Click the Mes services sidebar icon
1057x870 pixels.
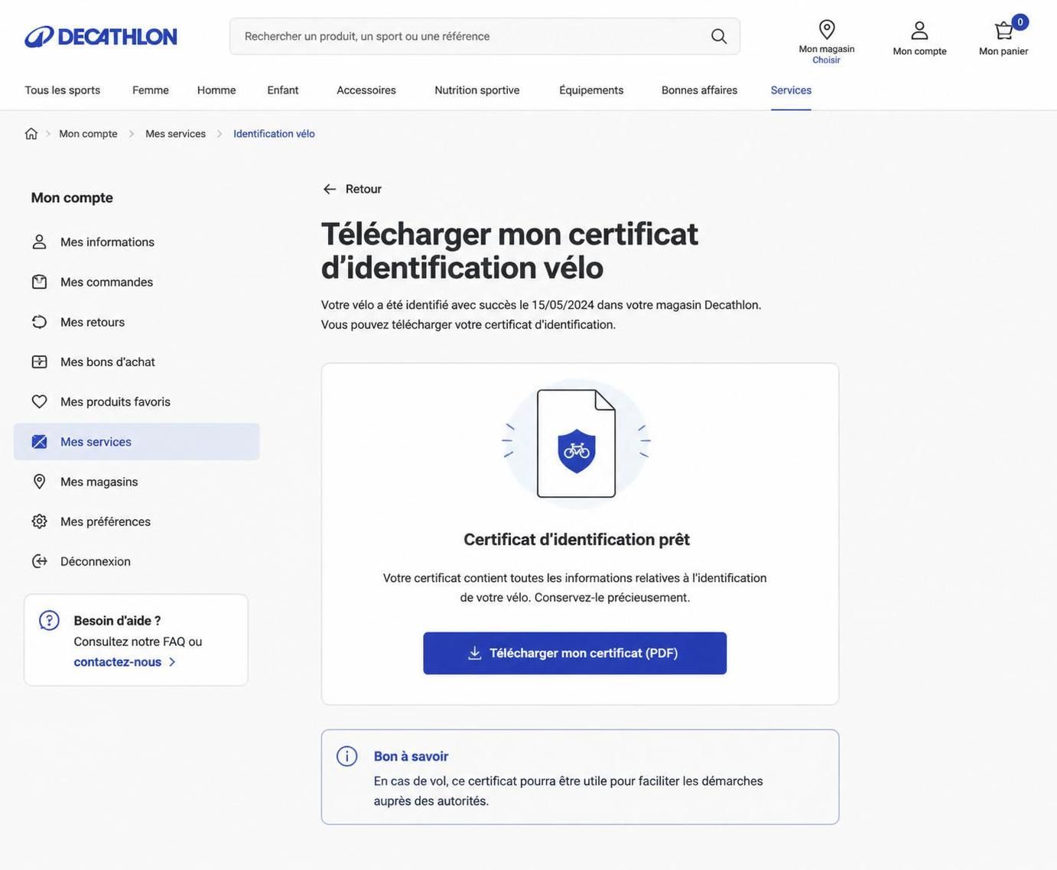pos(39,442)
